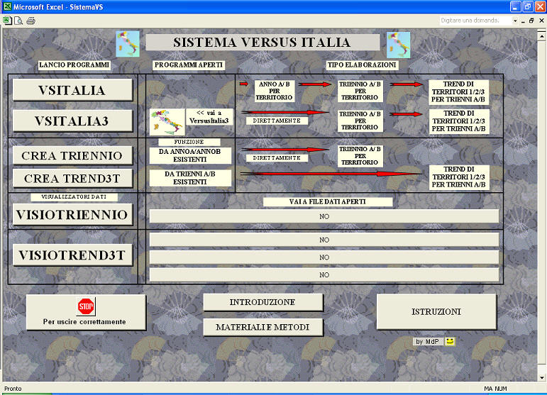Click the red STOP sign icon
Image resolution: width=547 pixels, height=395 pixels.
click(x=86, y=306)
